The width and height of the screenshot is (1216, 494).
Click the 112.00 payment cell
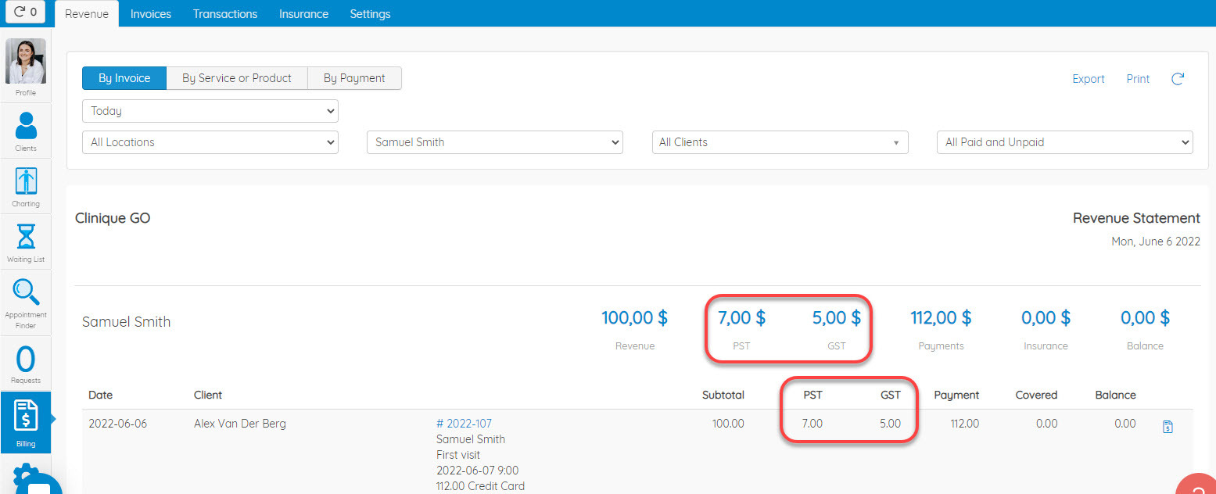[964, 424]
